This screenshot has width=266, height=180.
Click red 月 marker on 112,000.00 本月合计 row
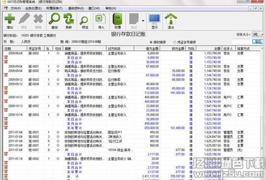coord(6,93)
